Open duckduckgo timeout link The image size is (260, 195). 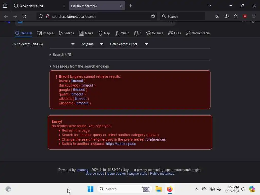pos(87,85)
